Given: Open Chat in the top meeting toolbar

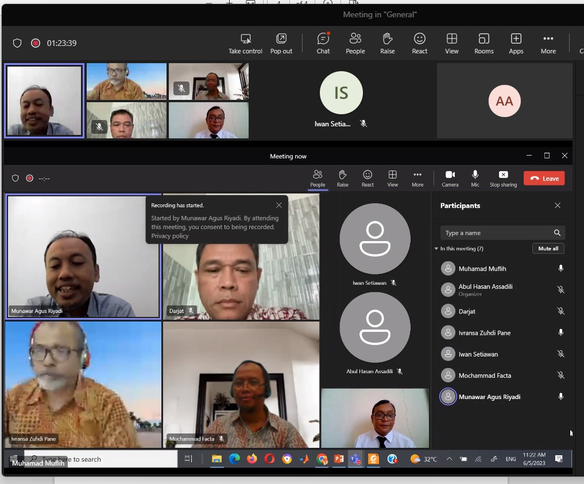Looking at the screenshot, I should click(323, 44).
